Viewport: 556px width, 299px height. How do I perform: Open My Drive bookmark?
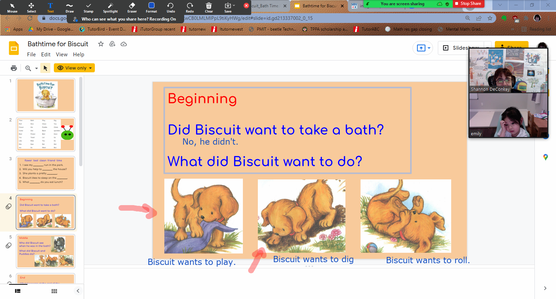click(51, 29)
